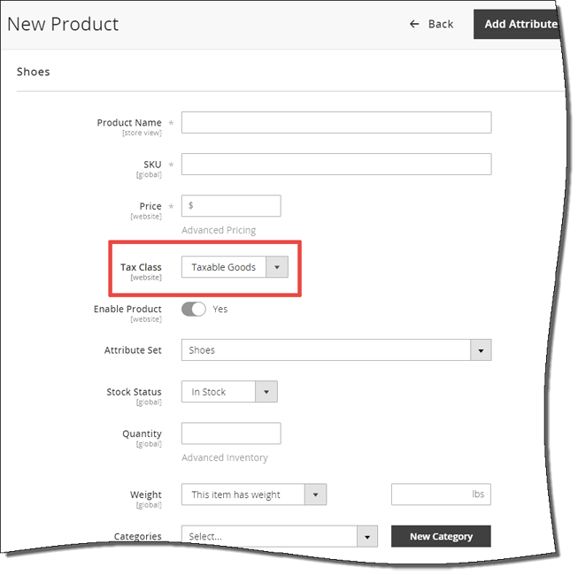This screenshot has width=578, height=575.
Task: Expand the Attribute Set dropdown
Action: [x=336, y=350]
